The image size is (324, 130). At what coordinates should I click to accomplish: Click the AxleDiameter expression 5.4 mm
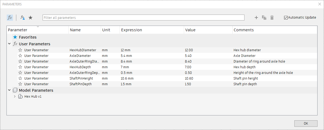126,56
